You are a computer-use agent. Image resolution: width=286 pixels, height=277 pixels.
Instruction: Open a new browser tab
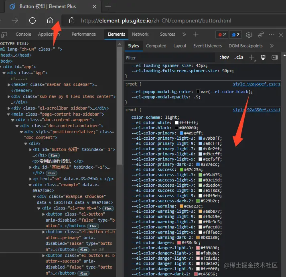click(x=108, y=6)
